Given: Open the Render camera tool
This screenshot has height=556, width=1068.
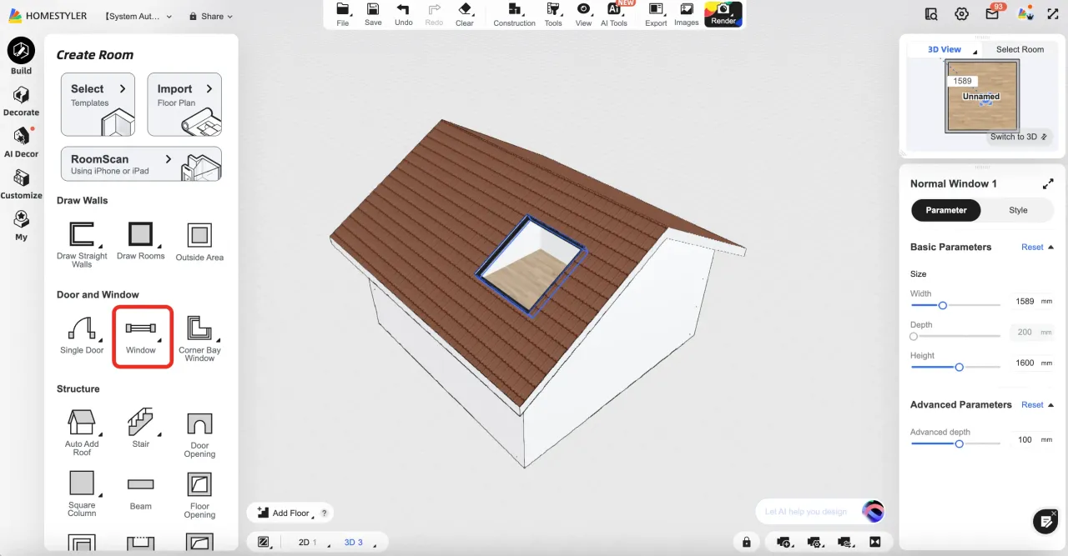Looking at the screenshot, I should coord(723,14).
